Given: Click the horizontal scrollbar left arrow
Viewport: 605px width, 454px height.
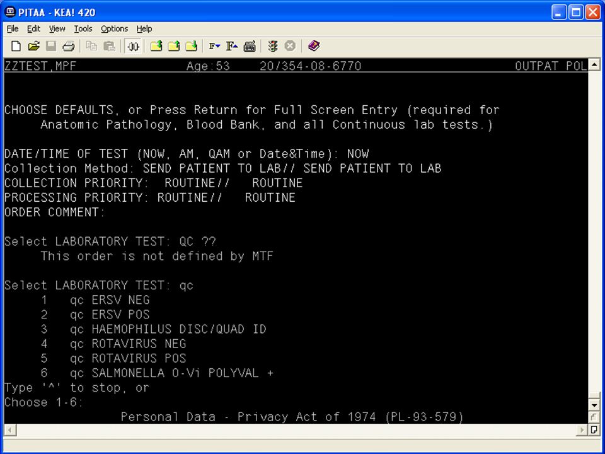Looking at the screenshot, I should (9, 429).
